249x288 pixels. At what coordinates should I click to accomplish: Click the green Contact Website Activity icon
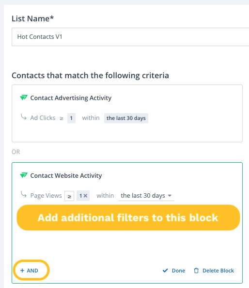[x=24, y=175]
